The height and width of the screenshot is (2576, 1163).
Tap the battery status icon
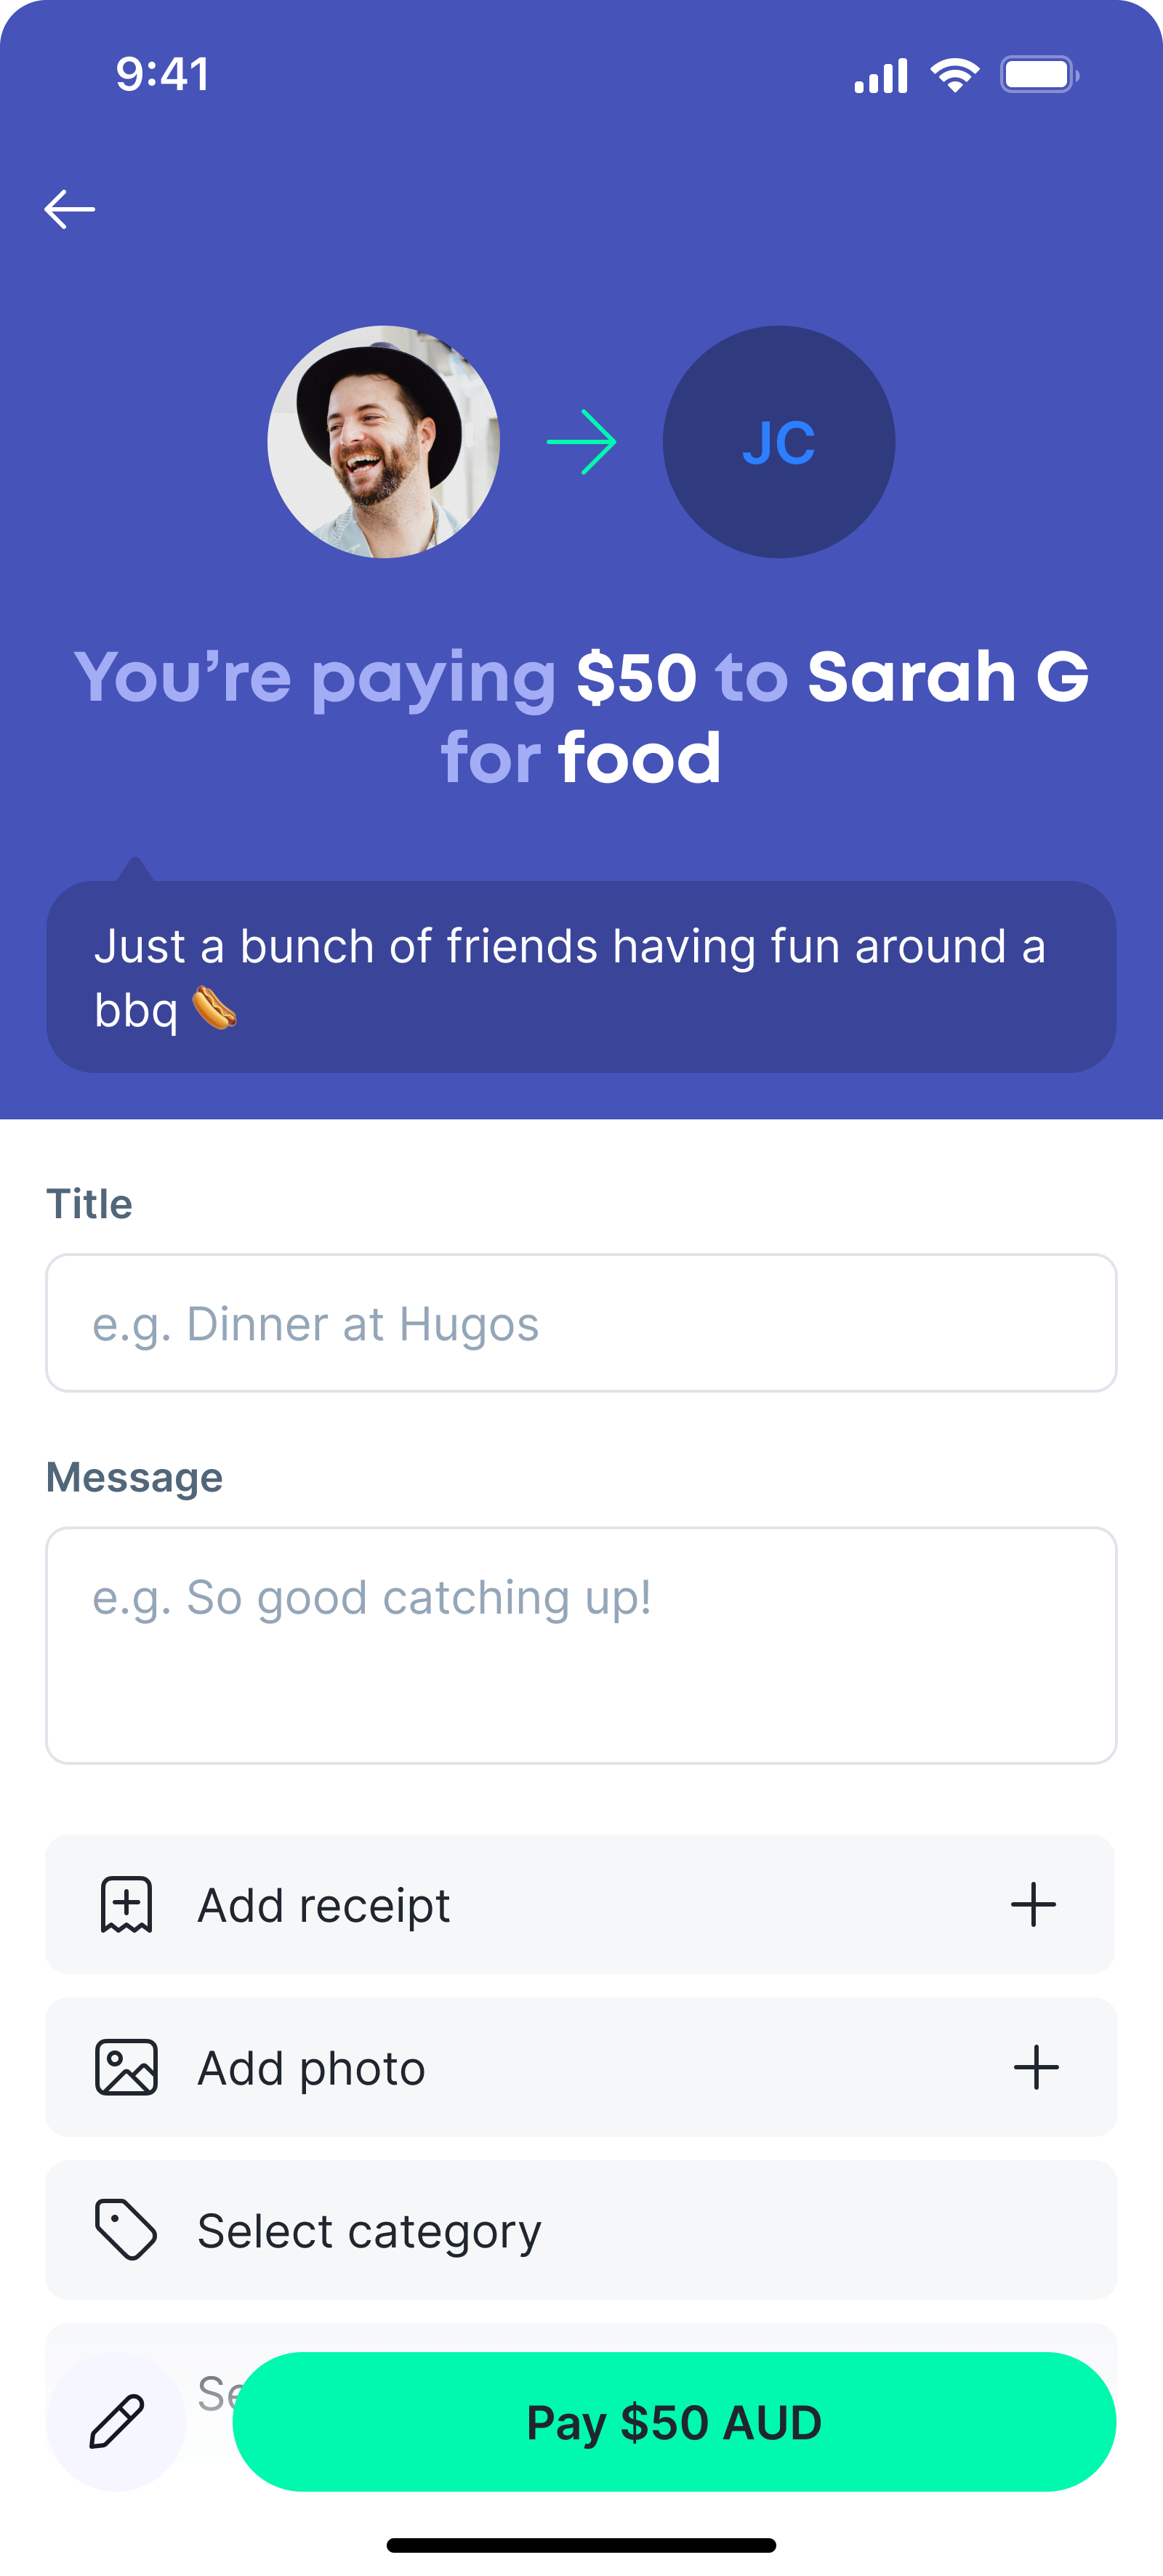[1039, 75]
